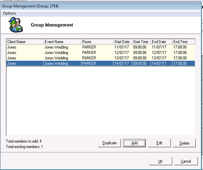The width and height of the screenshot is (203, 170).
Task: Click the Room column header
Action: click(x=97, y=42)
